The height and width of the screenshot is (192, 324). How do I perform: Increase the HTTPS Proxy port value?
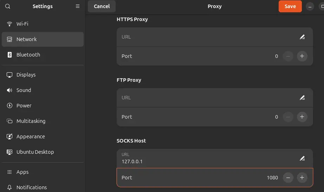[302, 56]
